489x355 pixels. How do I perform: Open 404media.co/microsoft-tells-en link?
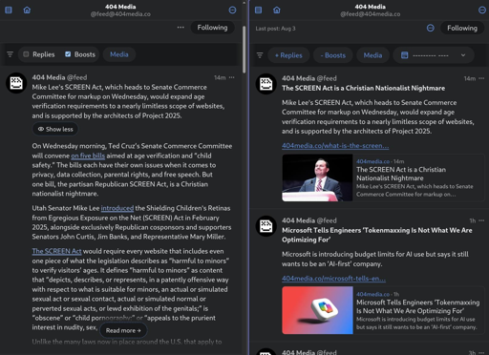[333, 279]
